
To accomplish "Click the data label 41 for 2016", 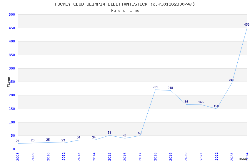I will [x=124, y=135].
